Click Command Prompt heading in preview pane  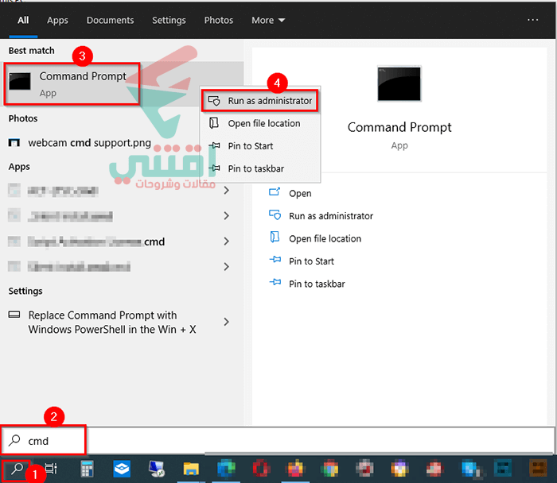click(x=399, y=127)
